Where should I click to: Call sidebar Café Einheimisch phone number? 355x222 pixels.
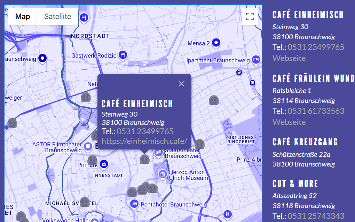point(316,47)
